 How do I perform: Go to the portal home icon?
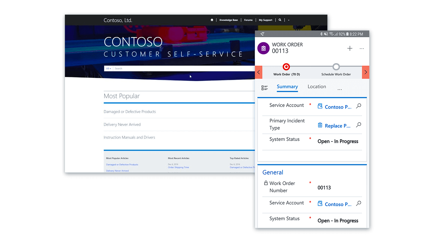pyautogui.click(x=212, y=20)
